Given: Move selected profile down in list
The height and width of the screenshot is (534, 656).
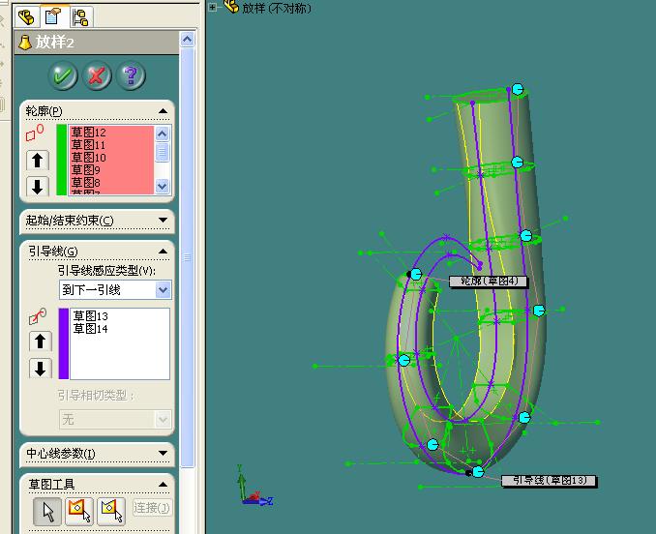Looking at the screenshot, I should click(x=37, y=186).
